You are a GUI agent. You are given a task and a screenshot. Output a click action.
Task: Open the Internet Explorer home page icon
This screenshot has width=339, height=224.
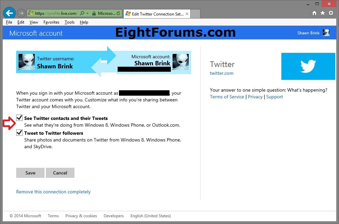tap(314, 13)
